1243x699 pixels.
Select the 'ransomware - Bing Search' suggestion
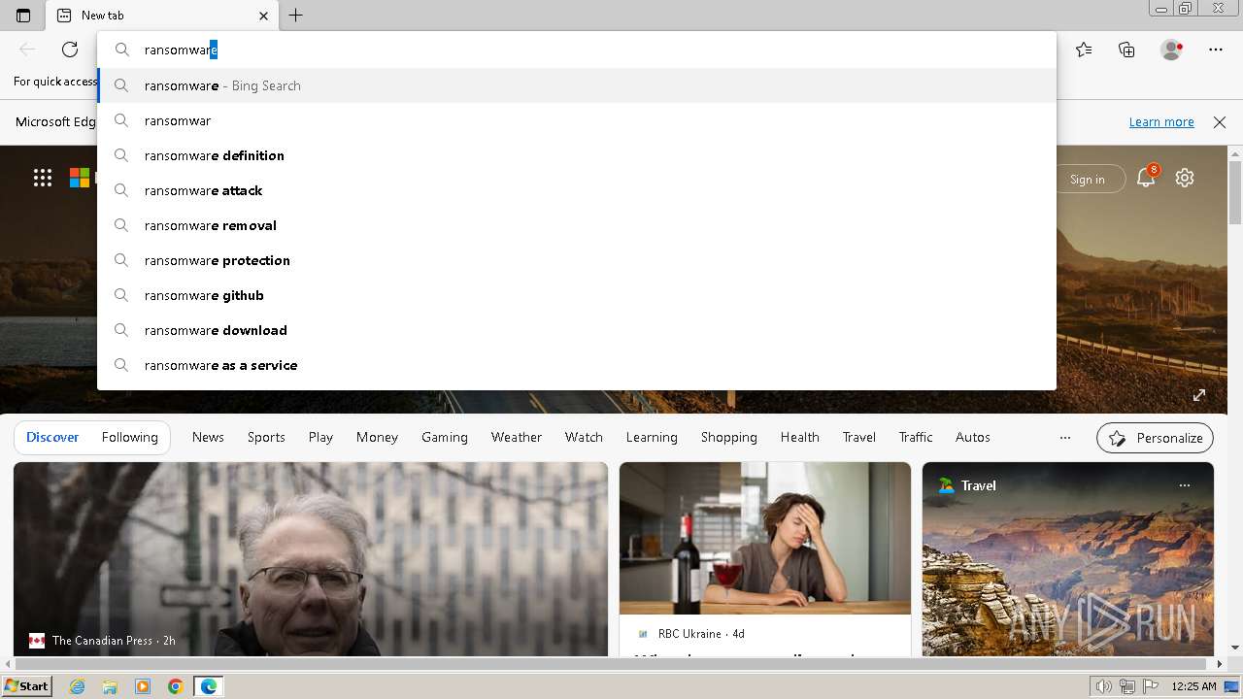click(x=577, y=85)
